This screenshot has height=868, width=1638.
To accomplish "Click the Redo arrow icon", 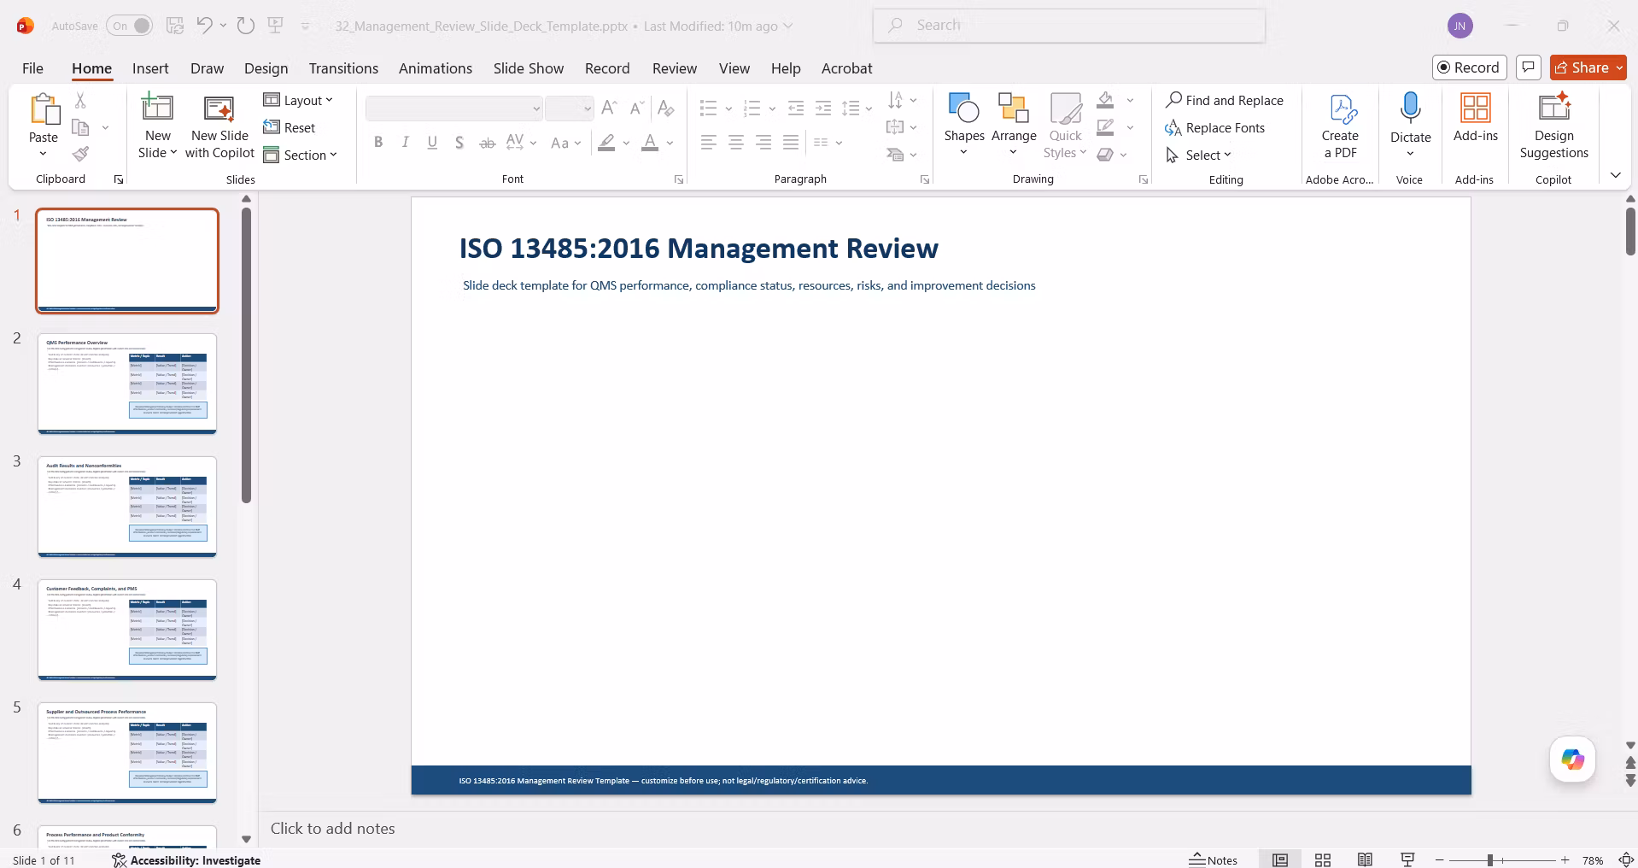I will click(246, 26).
